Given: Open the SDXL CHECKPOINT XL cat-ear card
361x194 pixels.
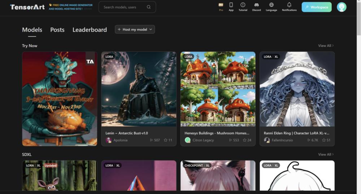Looking at the screenshot, I should click(218, 175).
